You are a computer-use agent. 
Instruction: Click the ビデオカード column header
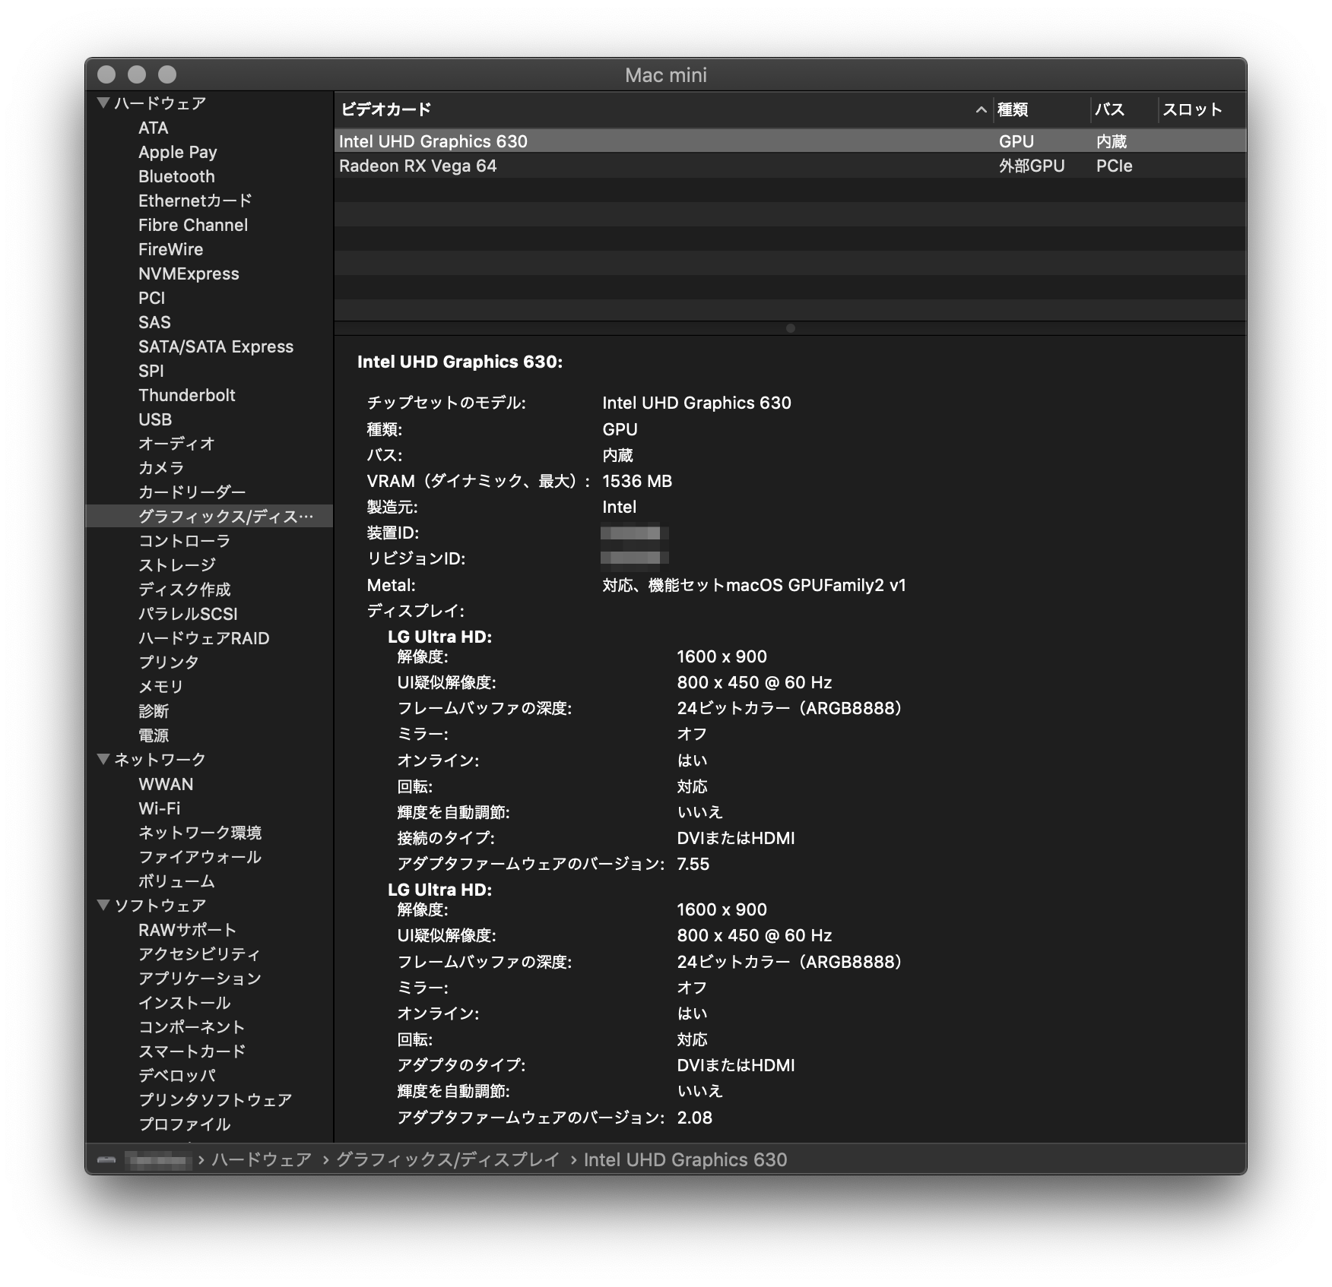[385, 109]
